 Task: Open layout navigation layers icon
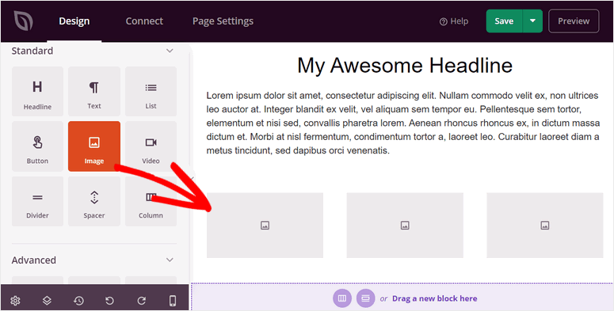(47, 301)
